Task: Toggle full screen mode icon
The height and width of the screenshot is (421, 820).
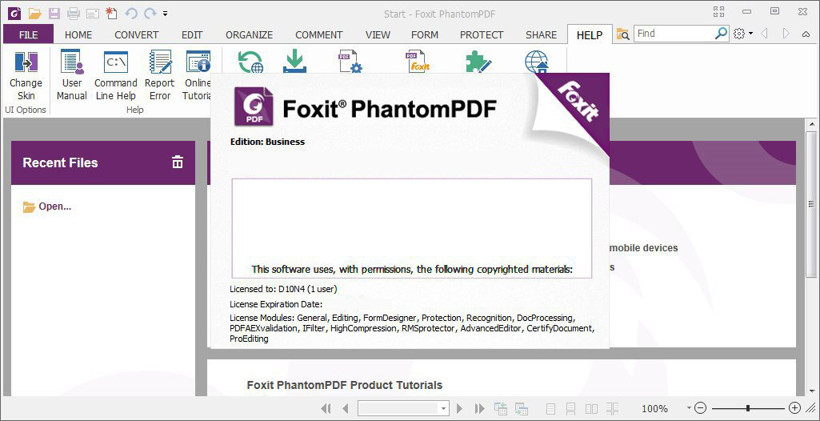Action: pyautogui.click(x=718, y=12)
